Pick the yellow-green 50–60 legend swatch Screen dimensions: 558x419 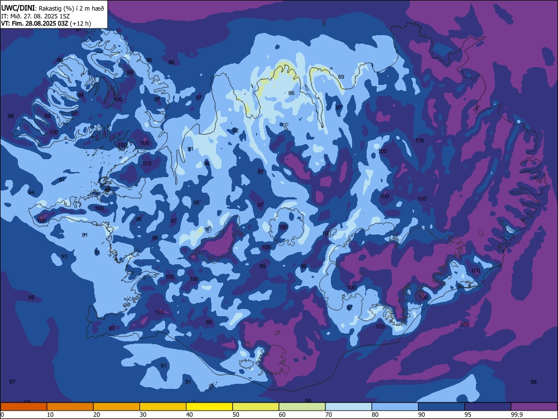(256, 407)
